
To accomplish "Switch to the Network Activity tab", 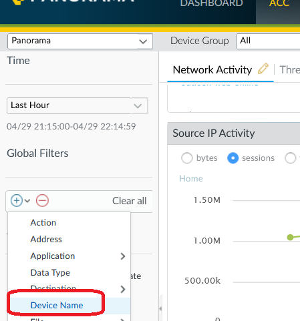I will [x=212, y=70].
